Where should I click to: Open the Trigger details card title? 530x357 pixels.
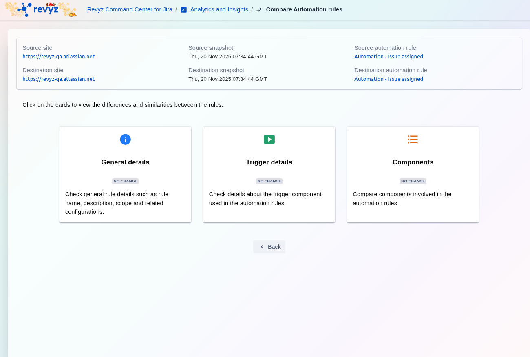pyautogui.click(x=269, y=162)
